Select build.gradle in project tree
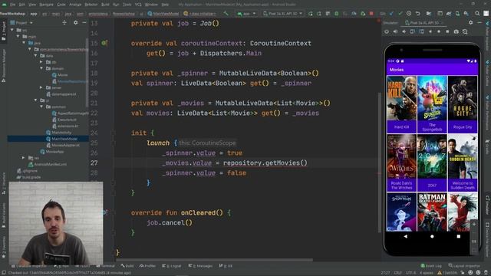Viewport: 491px width, 276px height. coord(28,177)
